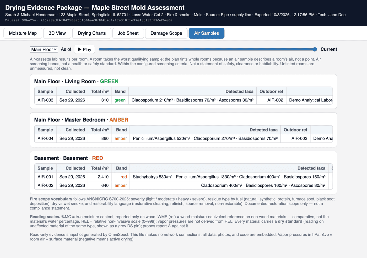
Task: Go to the Damage Scope tab
Action: [166, 33]
